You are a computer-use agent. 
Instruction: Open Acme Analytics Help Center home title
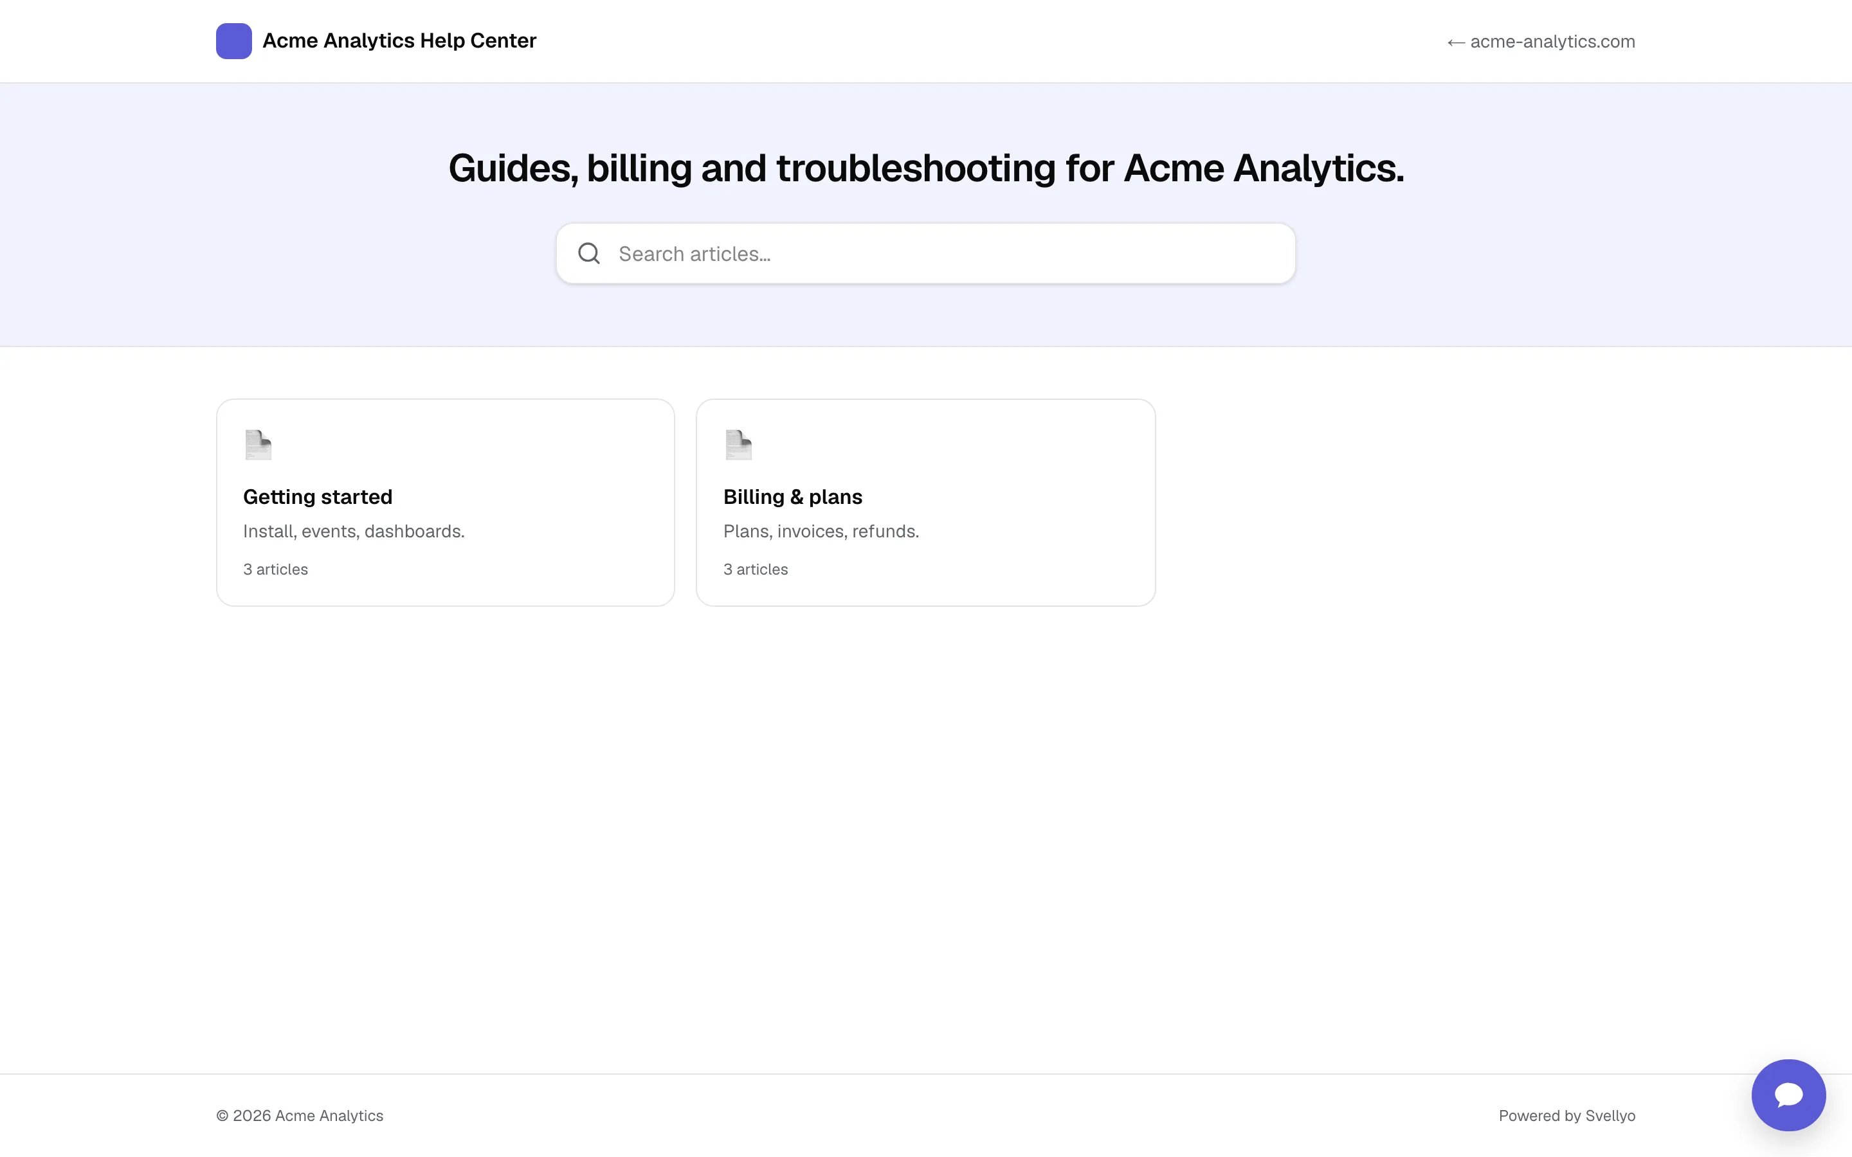(399, 40)
